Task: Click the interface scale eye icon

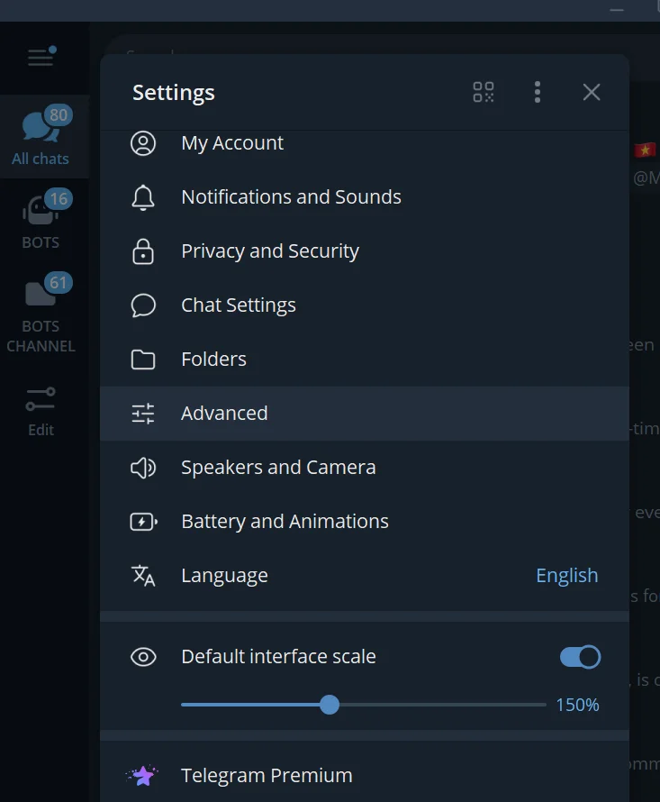Action: pos(143,657)
